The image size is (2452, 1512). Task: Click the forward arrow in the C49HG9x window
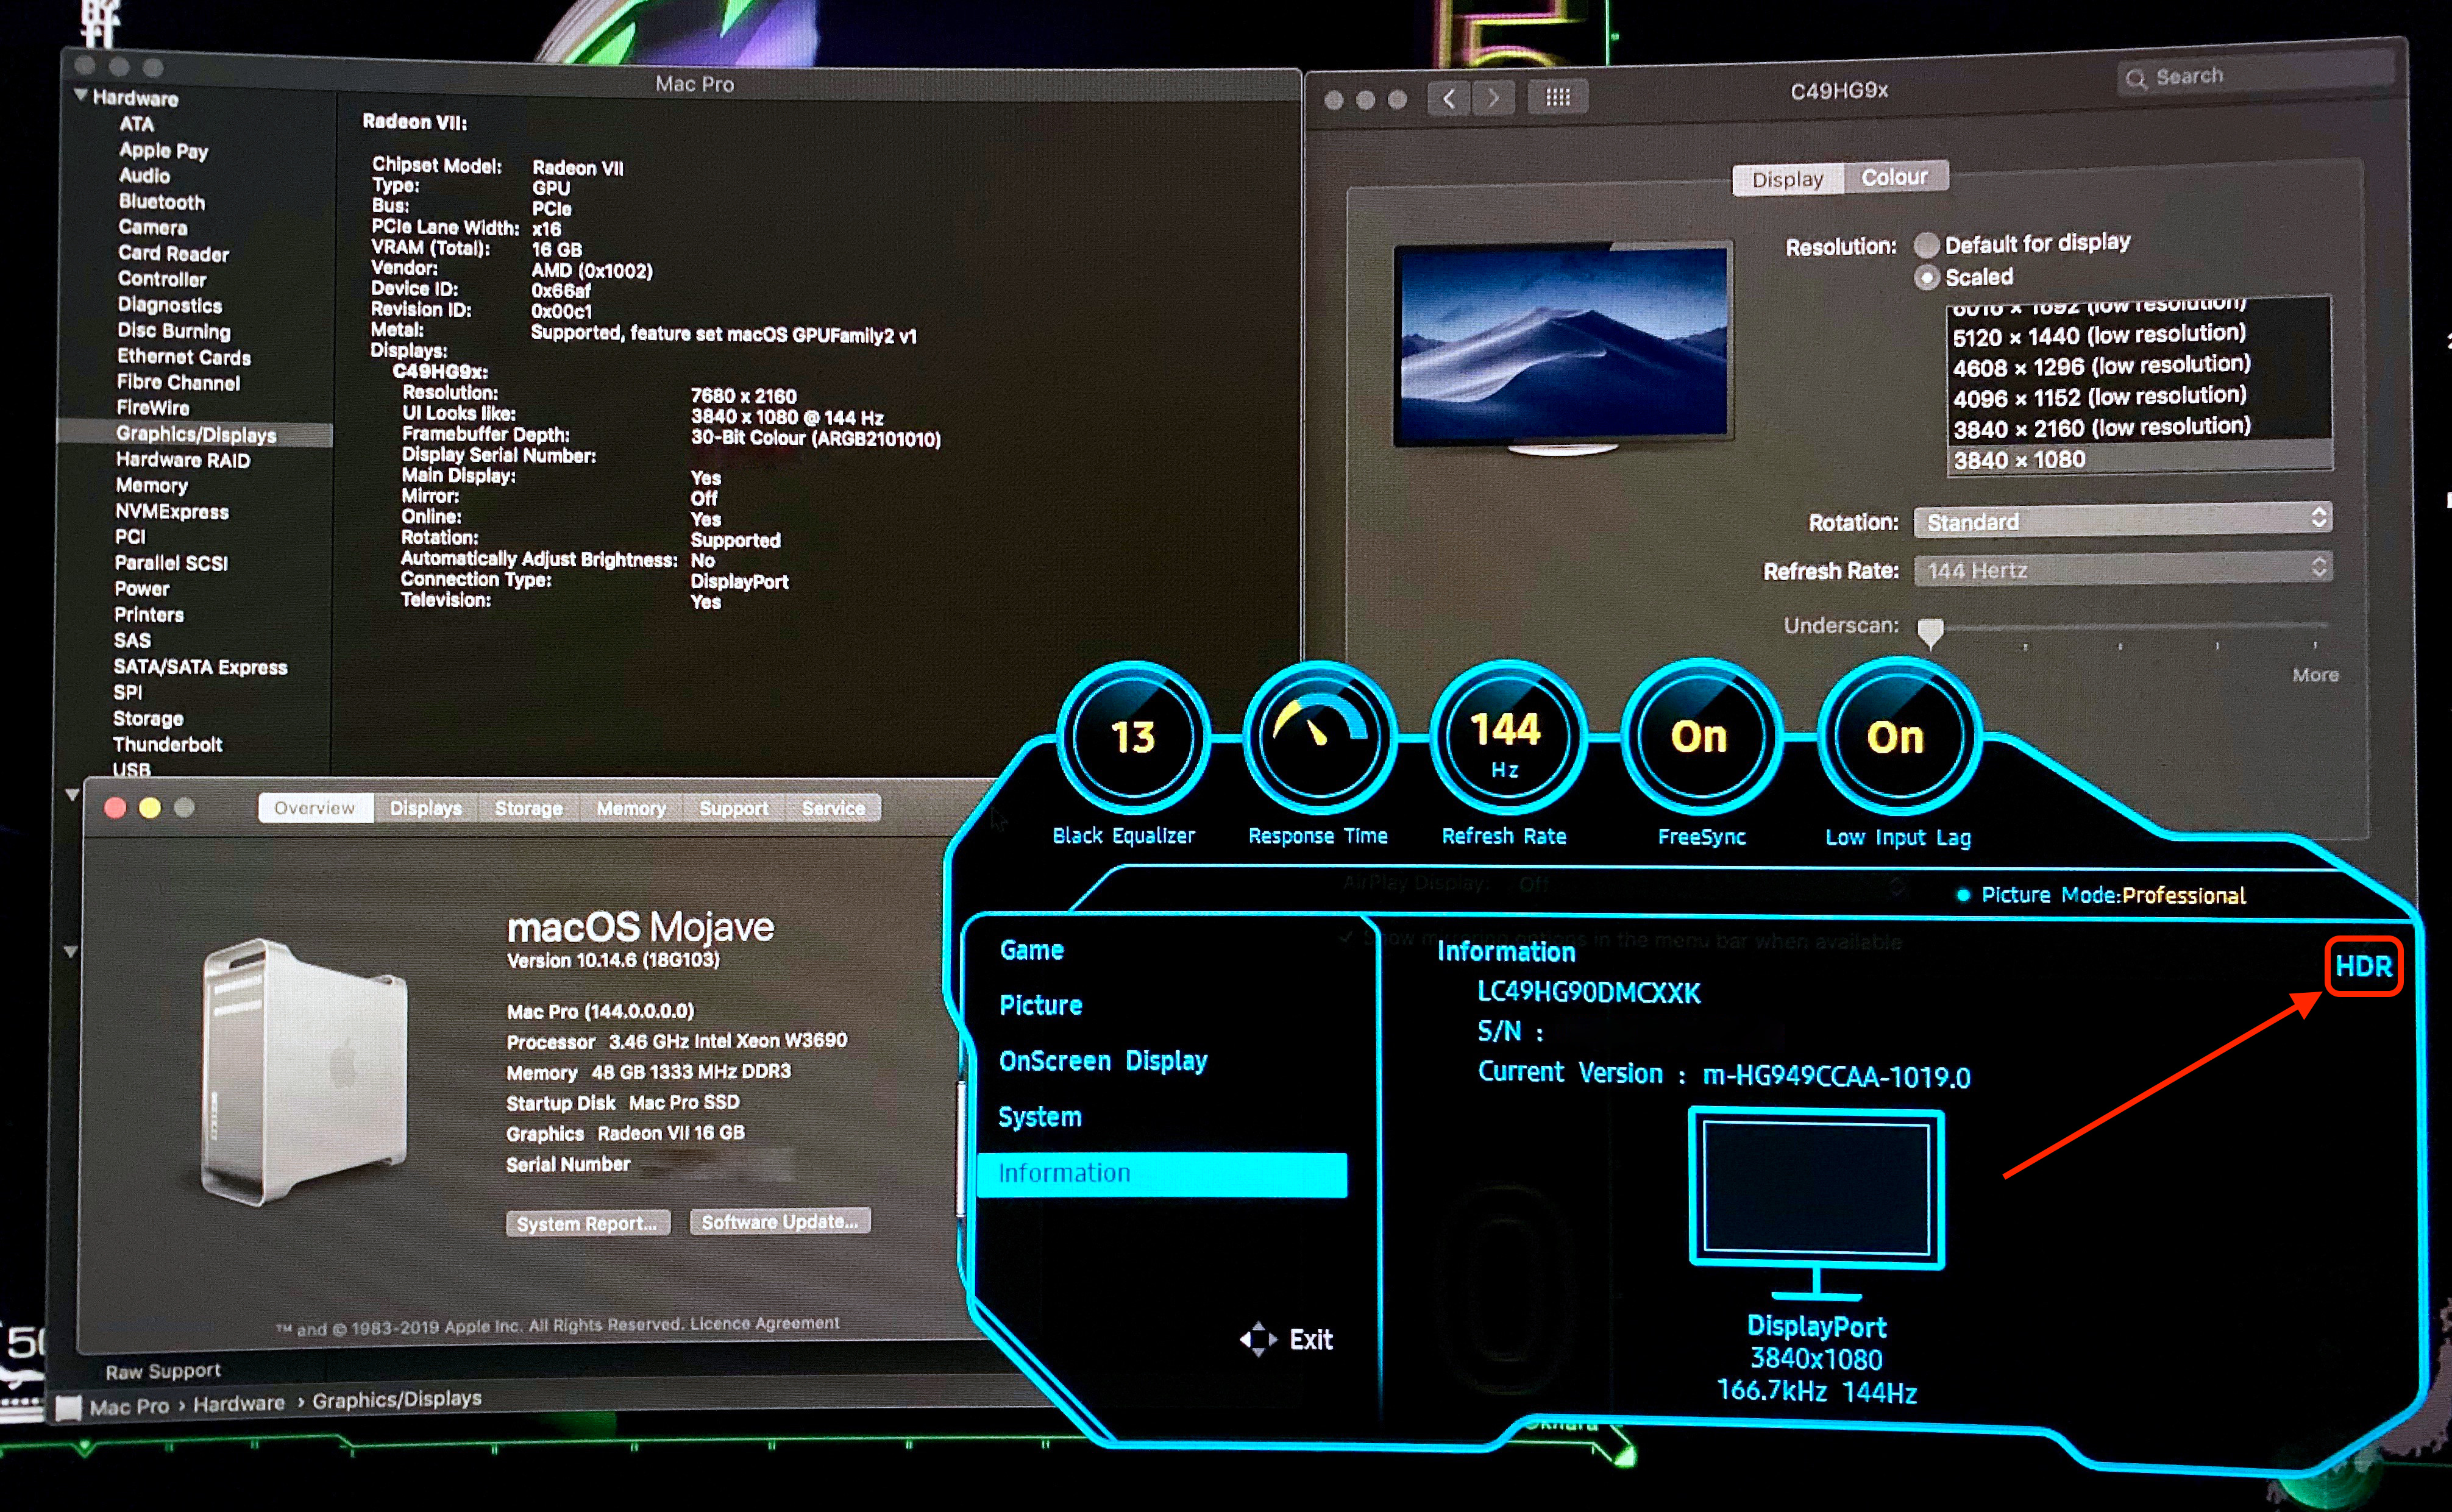1493,98
